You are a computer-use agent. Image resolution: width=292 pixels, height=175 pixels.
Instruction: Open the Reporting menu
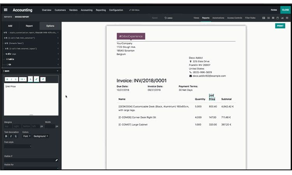coord(101,10)
